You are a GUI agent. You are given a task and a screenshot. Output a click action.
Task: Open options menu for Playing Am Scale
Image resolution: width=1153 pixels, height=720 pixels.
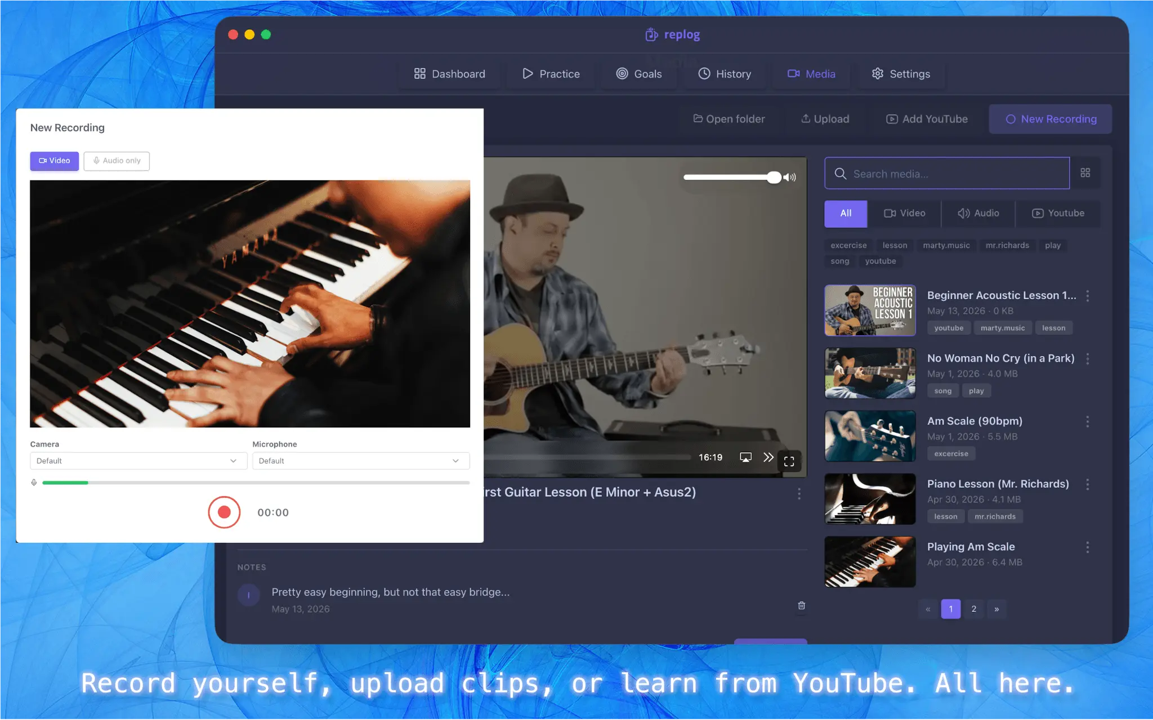tap(1087, 547)
